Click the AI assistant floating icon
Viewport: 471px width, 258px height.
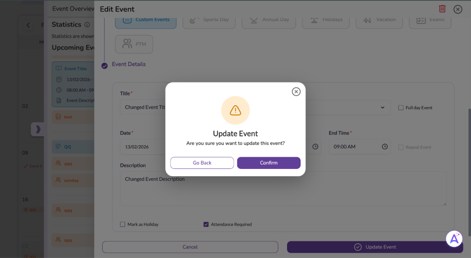tap(454, 238)
